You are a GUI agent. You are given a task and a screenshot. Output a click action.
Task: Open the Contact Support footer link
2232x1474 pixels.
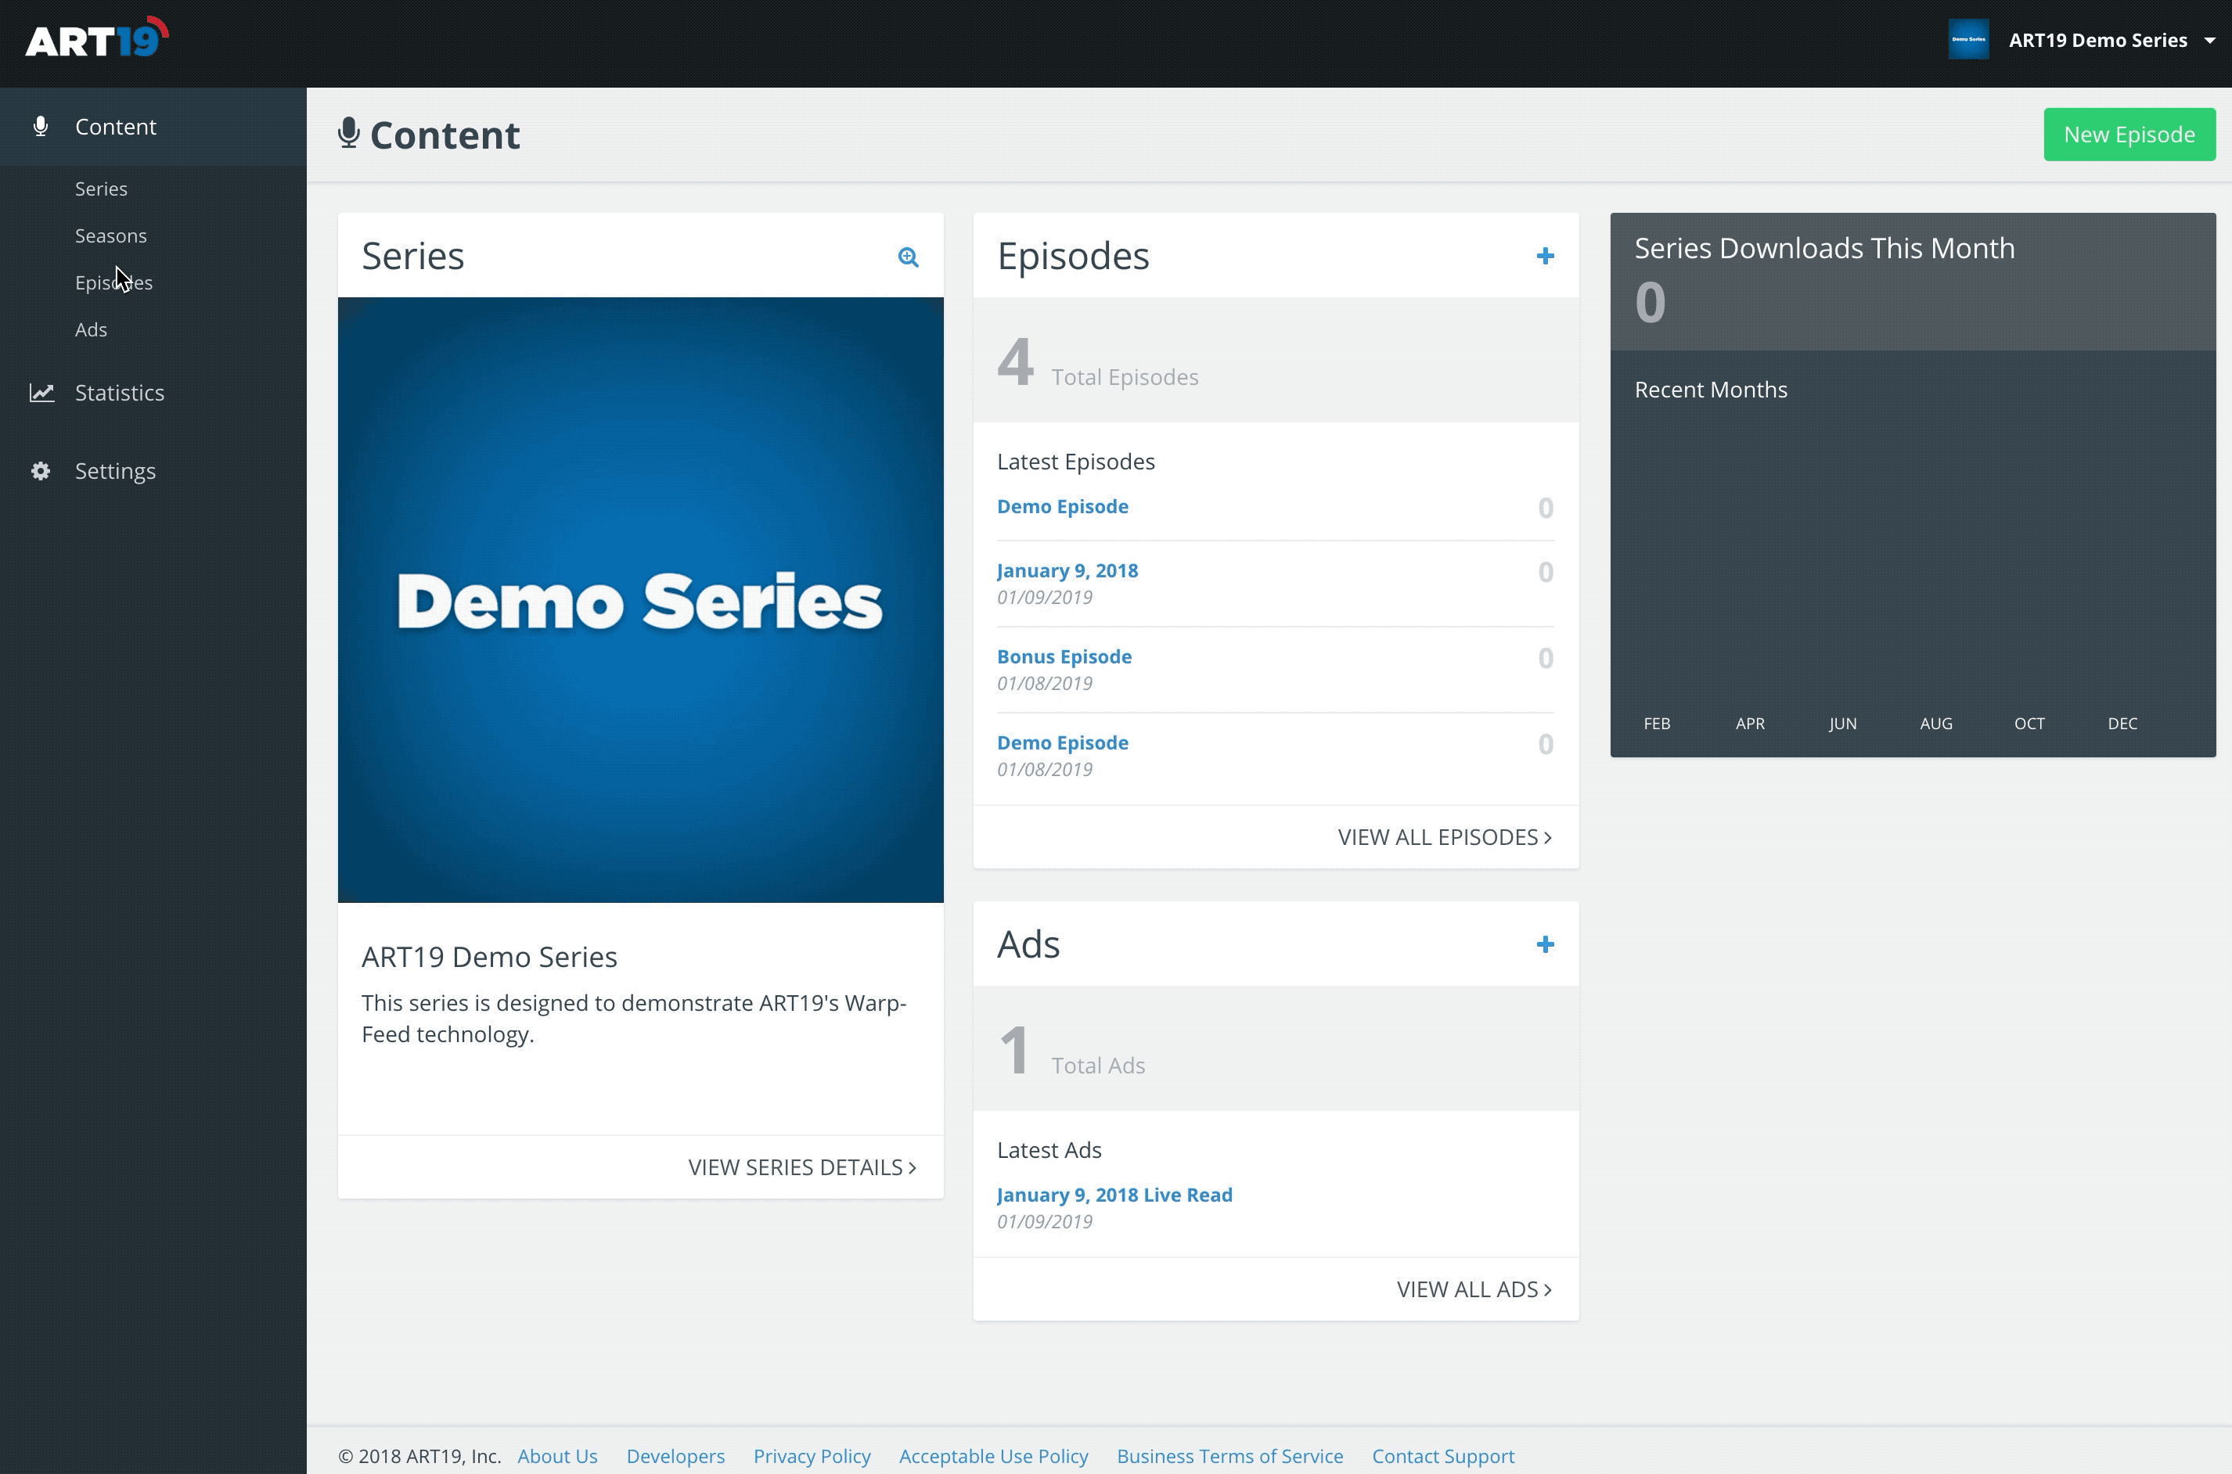point(1442,1455)
